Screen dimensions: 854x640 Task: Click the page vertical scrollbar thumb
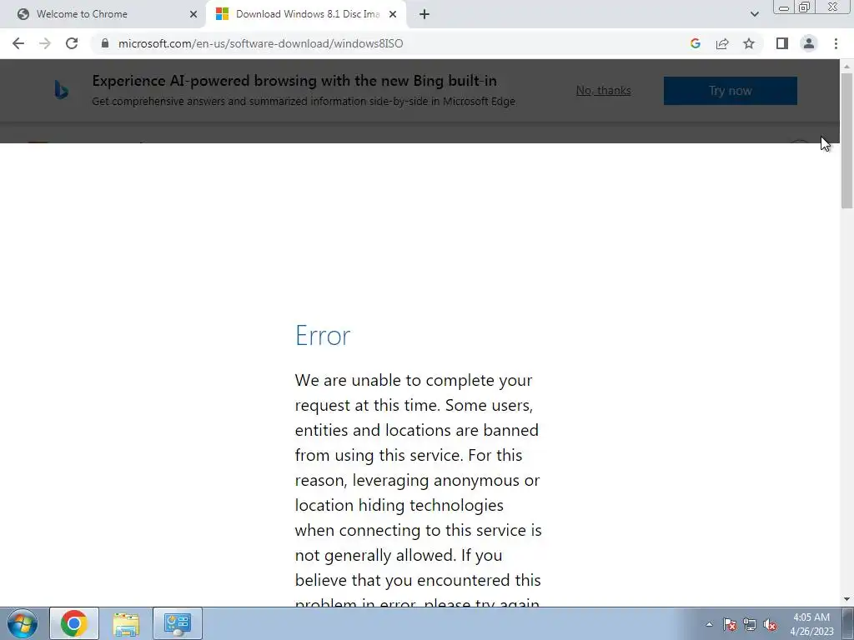(x=846, y=140)
